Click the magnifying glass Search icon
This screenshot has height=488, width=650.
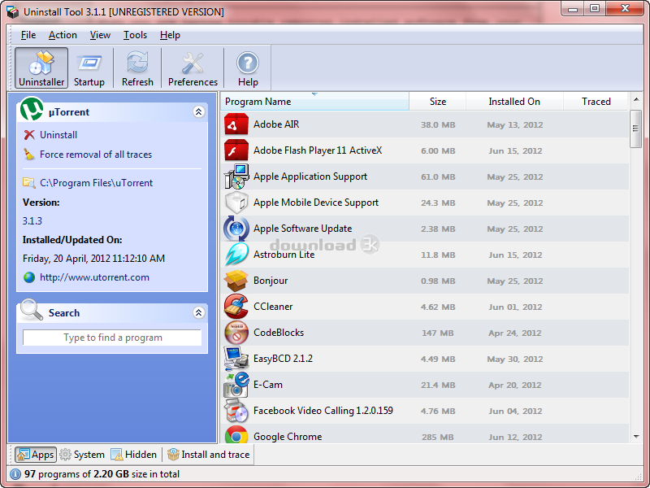tap(32, 310)
